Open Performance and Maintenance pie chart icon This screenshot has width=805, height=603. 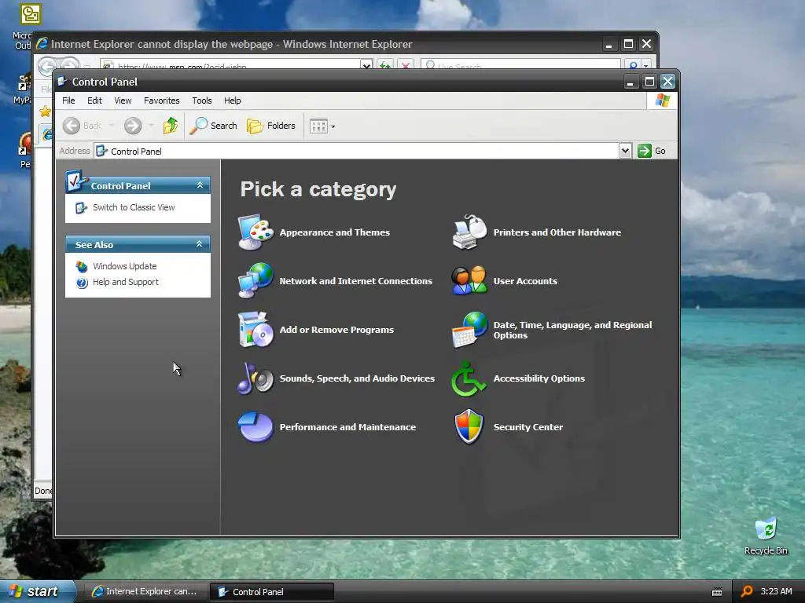pos(255,426)
